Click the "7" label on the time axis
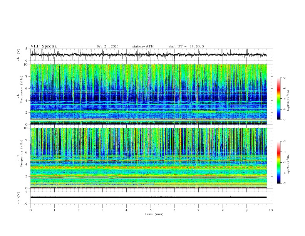 (199, 210)
